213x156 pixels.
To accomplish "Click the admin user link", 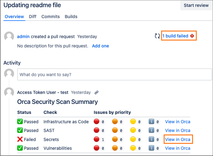I will pyautogui.click(x=23, y=37).
